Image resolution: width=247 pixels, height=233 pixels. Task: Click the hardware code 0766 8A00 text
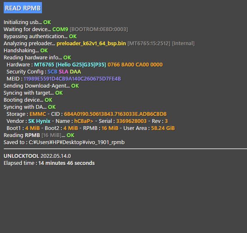135,65
